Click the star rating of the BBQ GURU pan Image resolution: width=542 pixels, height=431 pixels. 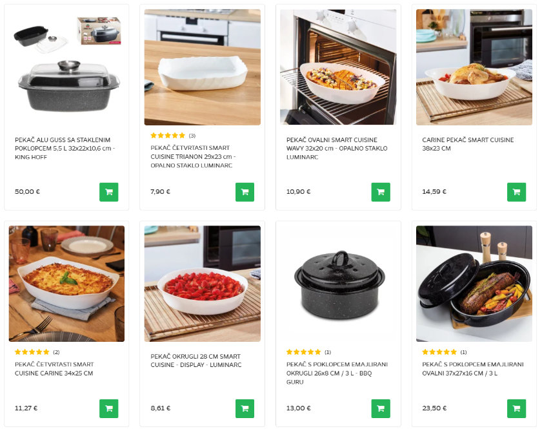(303, 352)
